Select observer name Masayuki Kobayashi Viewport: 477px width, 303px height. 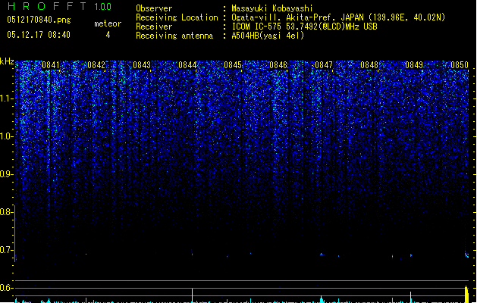(272, 8)
